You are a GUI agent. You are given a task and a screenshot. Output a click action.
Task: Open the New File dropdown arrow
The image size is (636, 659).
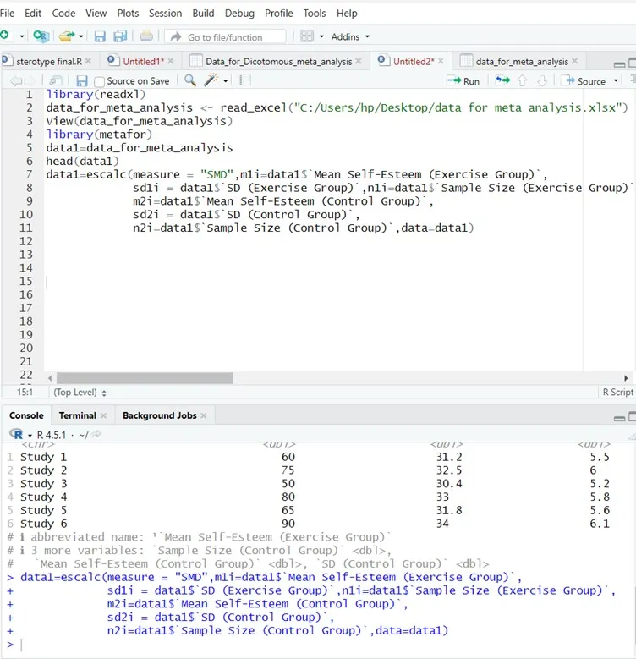click(22, 36)
